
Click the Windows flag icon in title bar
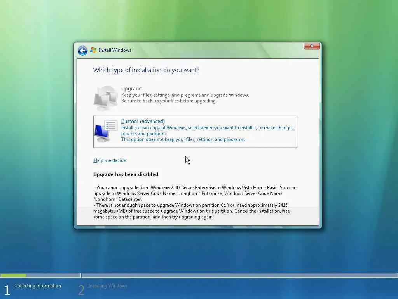click(93, 50)
